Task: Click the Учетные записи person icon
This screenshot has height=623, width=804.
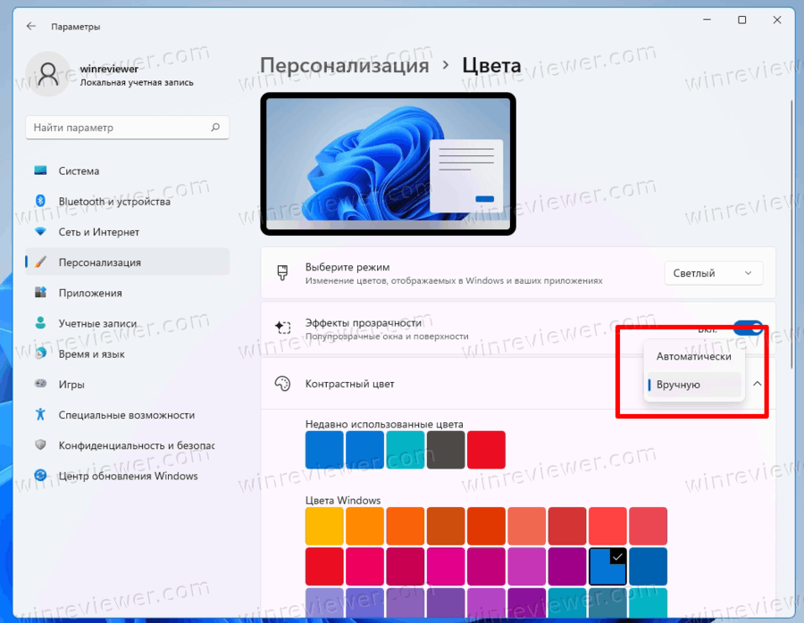Action: pos(40,323)
